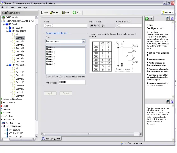Click the Rename an item help link
Screen dimensions: 177x153
pyautogui.click(x=157, y=59)
